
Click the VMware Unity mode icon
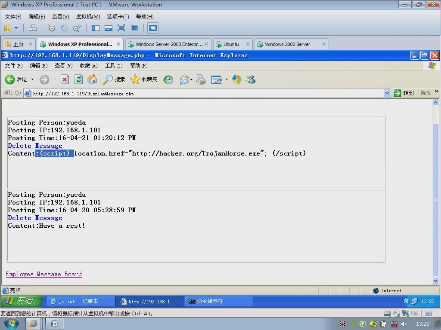pos(134,28)
